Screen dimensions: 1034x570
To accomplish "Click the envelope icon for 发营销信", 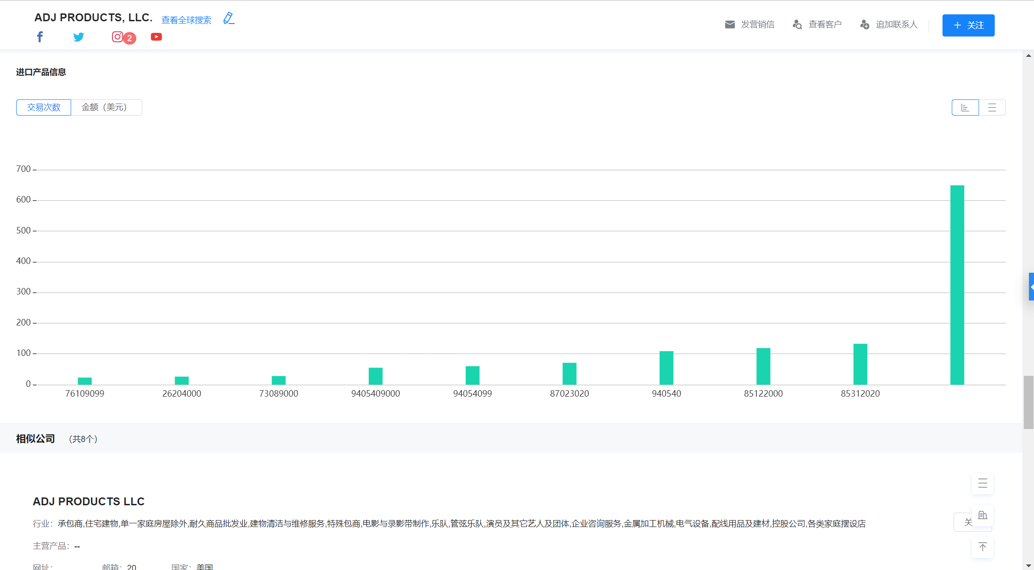I will (x=730, y=25).
